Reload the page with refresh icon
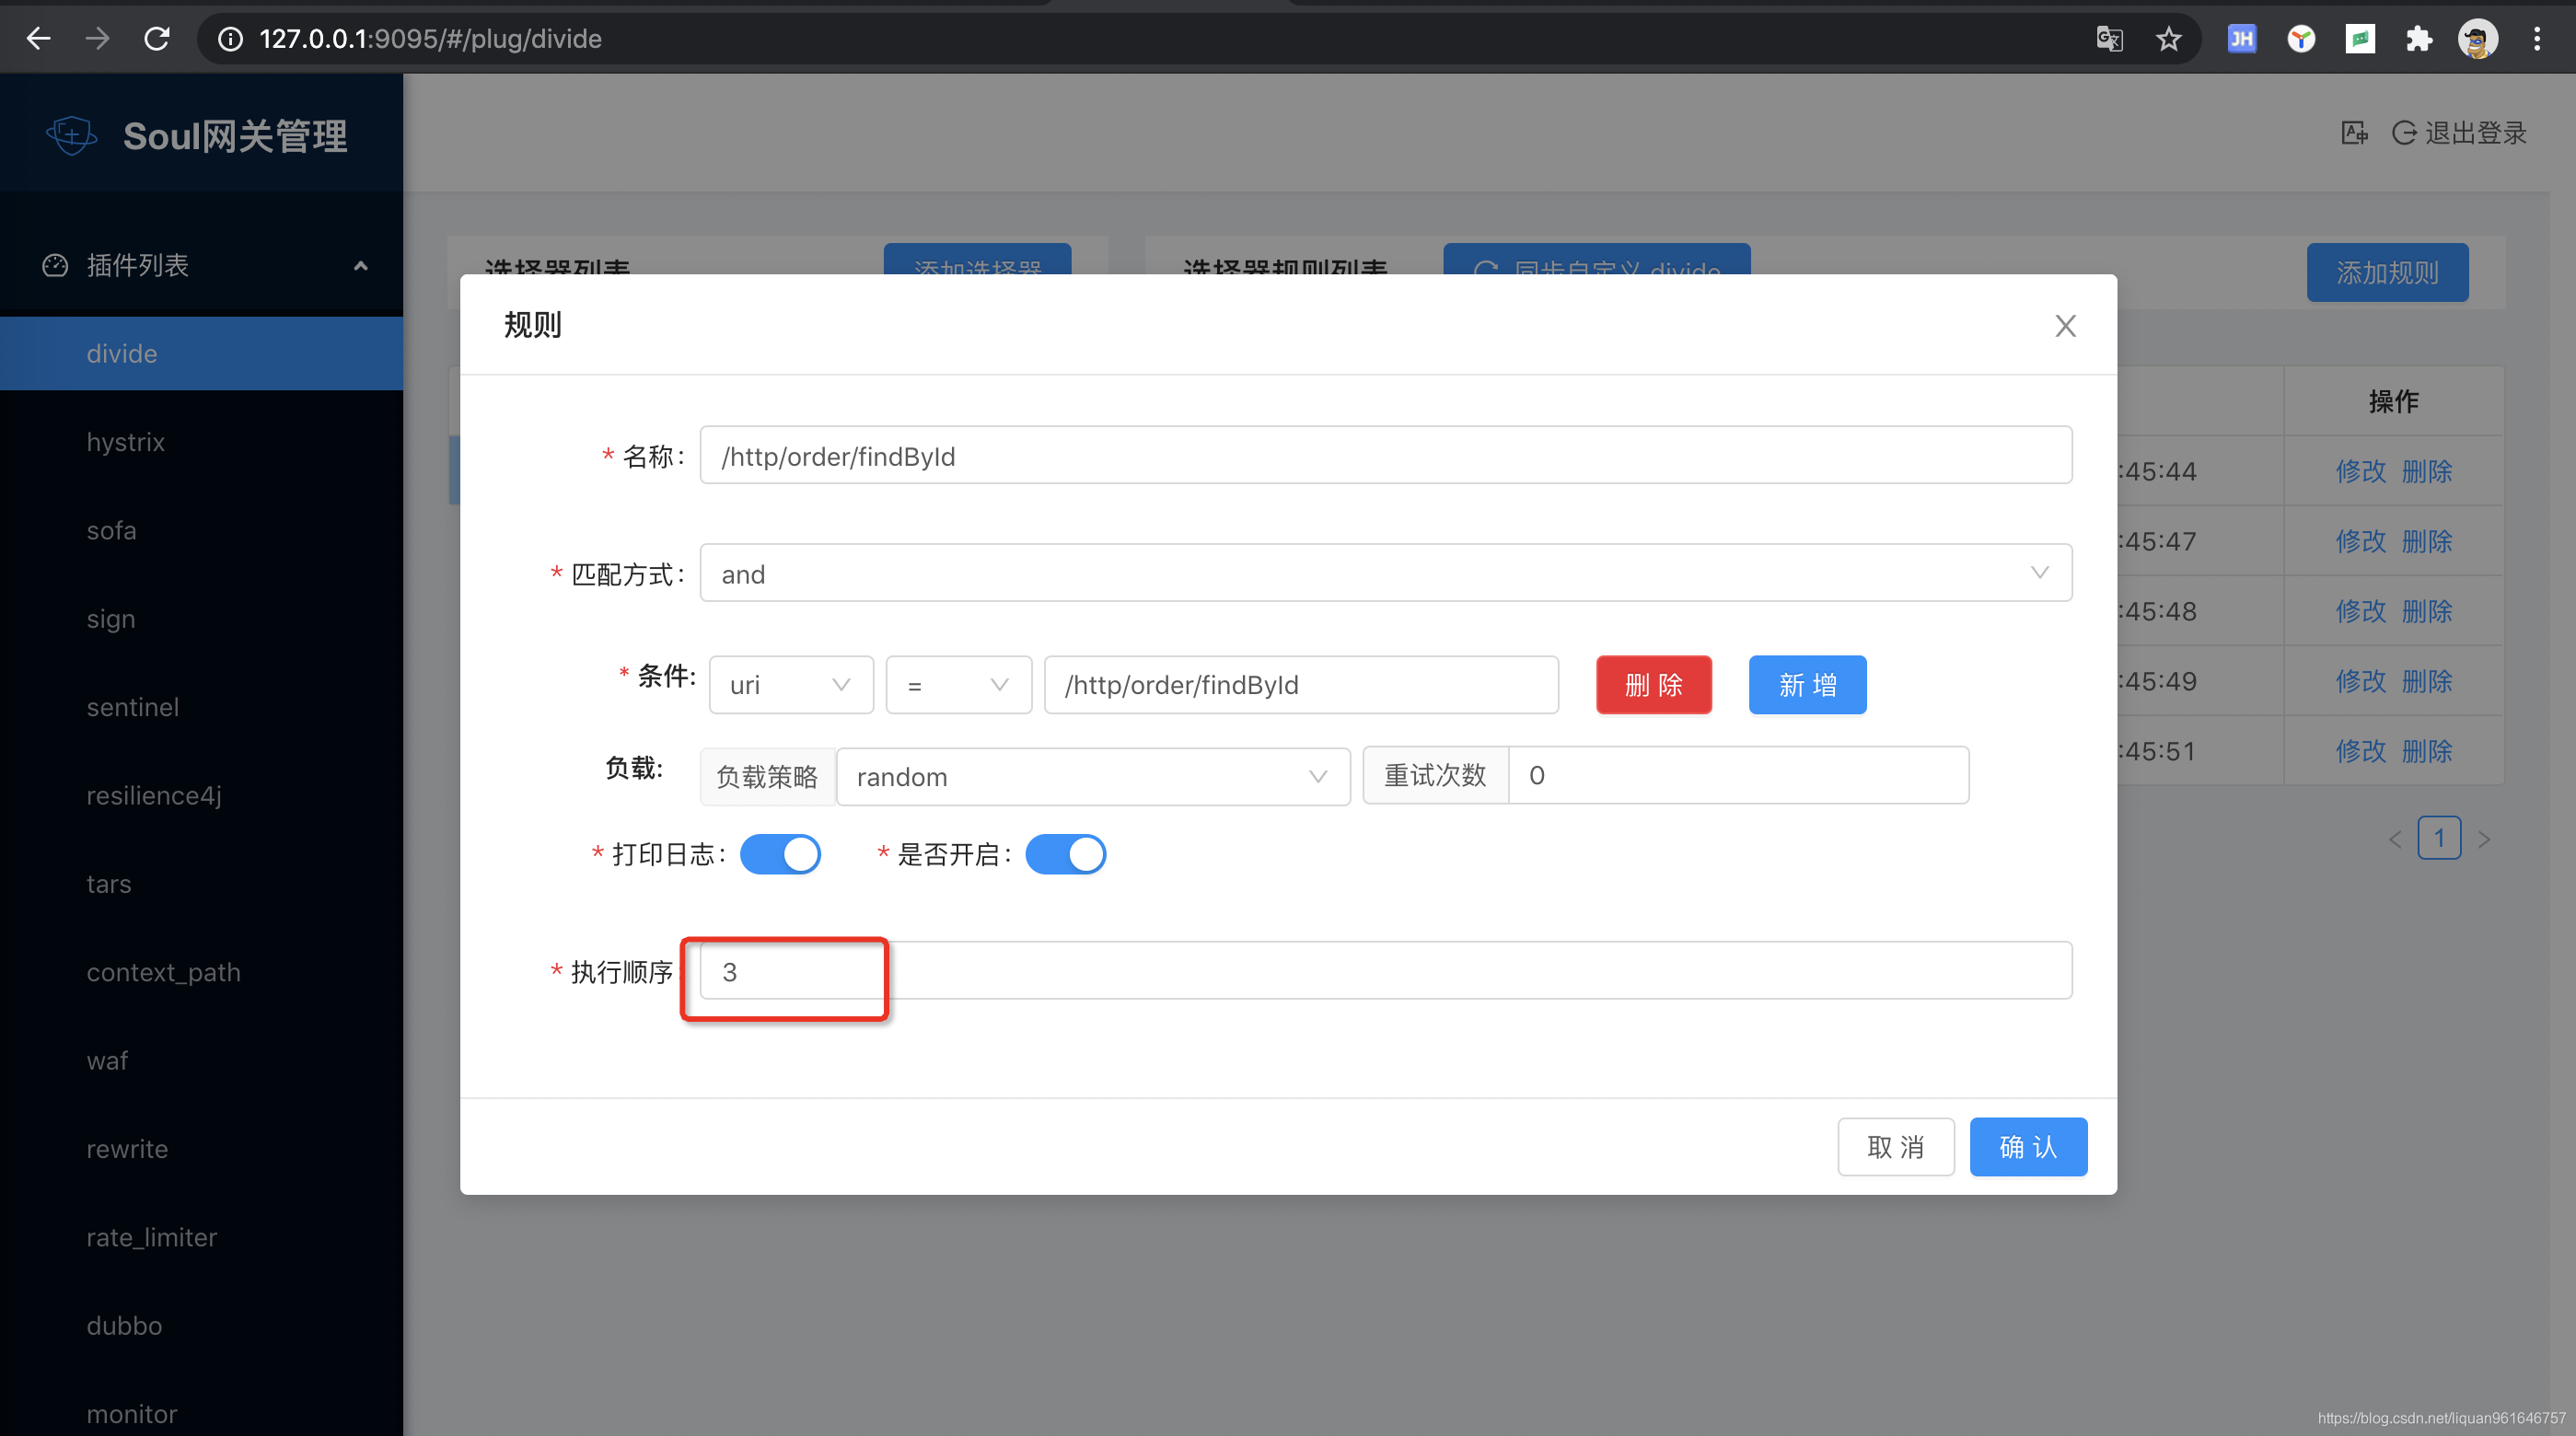Viewport: 2576px width, 1436px height. click(x=157, y=39)
